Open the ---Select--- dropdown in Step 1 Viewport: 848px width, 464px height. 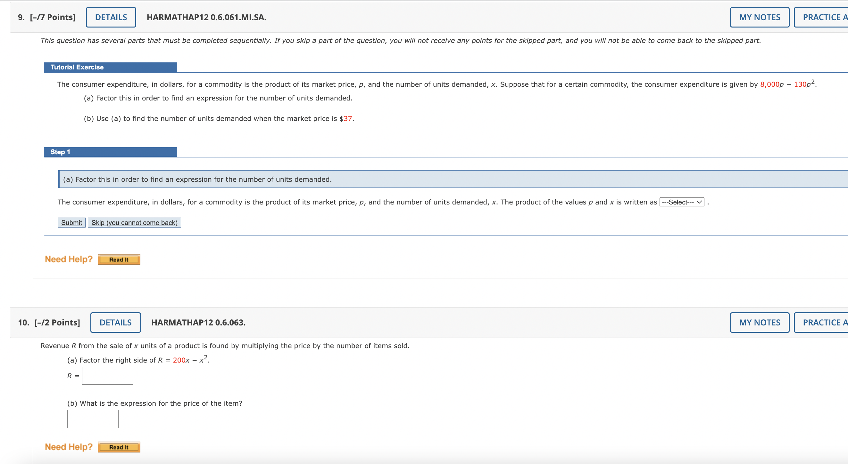(681, 202)
